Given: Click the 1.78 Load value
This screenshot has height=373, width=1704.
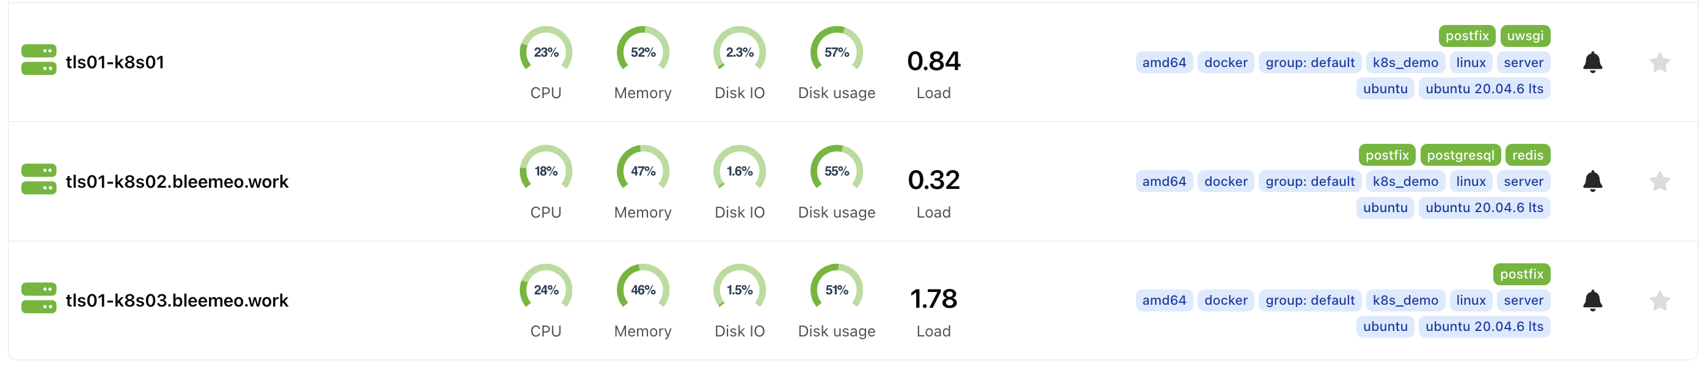Looking at the screenshot, I should pos(933,299).
